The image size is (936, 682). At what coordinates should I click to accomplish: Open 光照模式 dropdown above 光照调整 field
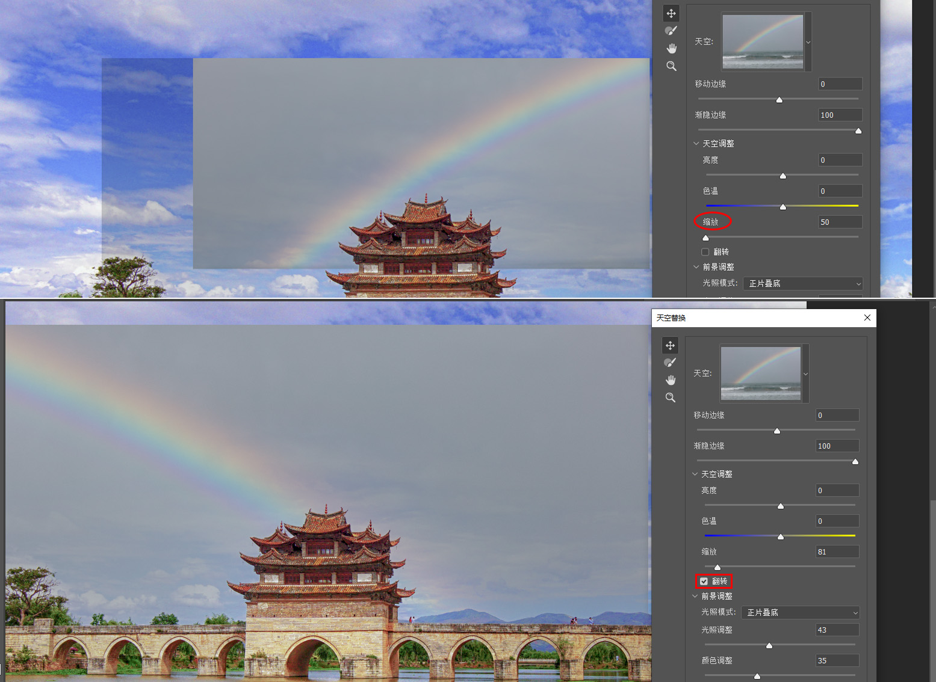click(800, 612)
